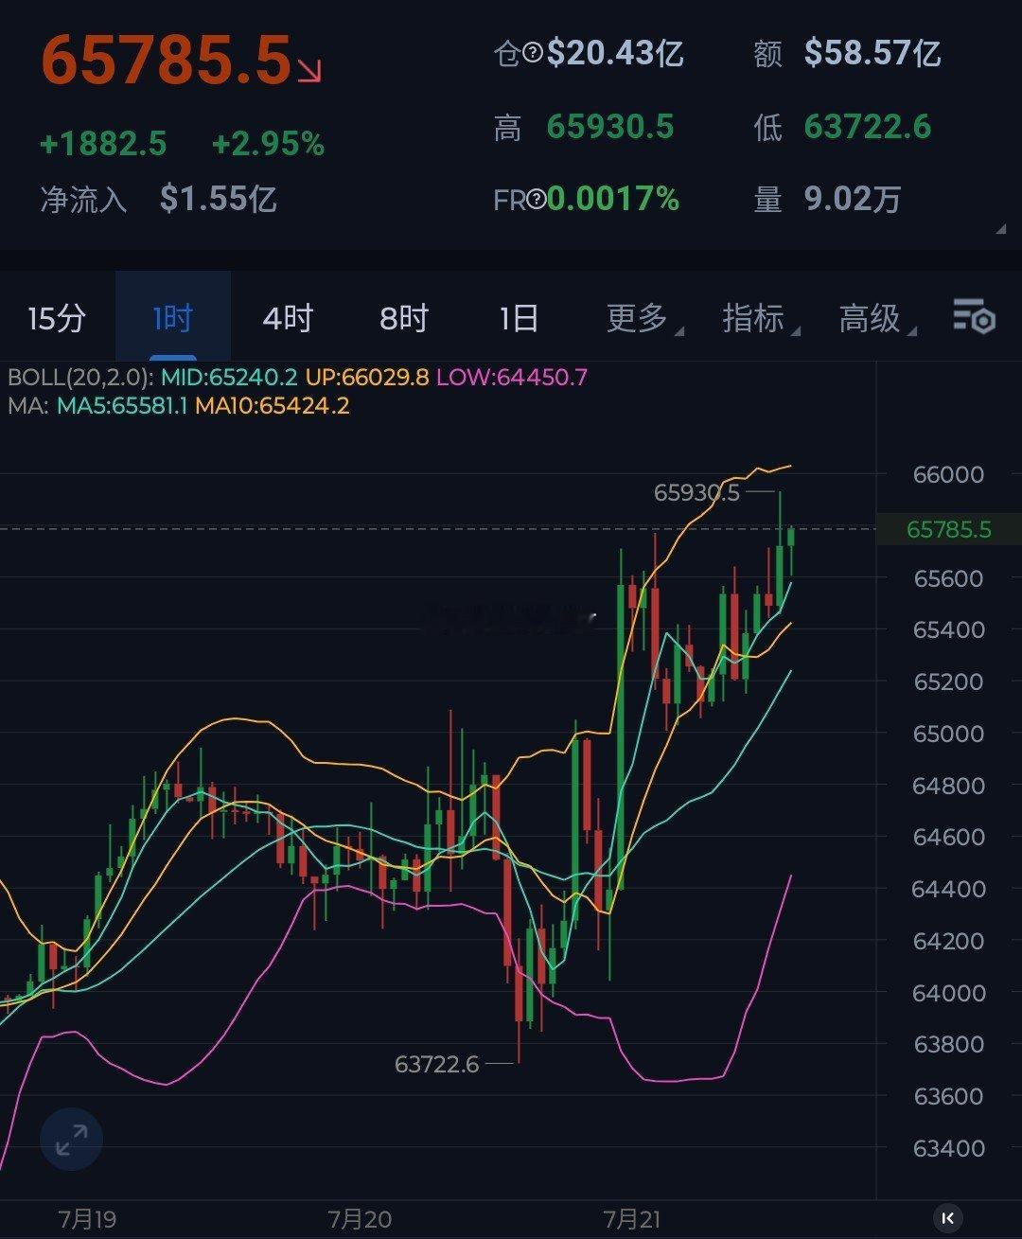This screenshot has width=1022, height=1239.
Task: Select the 1日 timeframe tab
Action: [519, 318]
